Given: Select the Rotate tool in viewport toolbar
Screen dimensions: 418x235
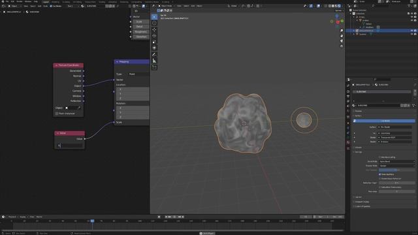Looking at the screenshot, I should (154, 36).
